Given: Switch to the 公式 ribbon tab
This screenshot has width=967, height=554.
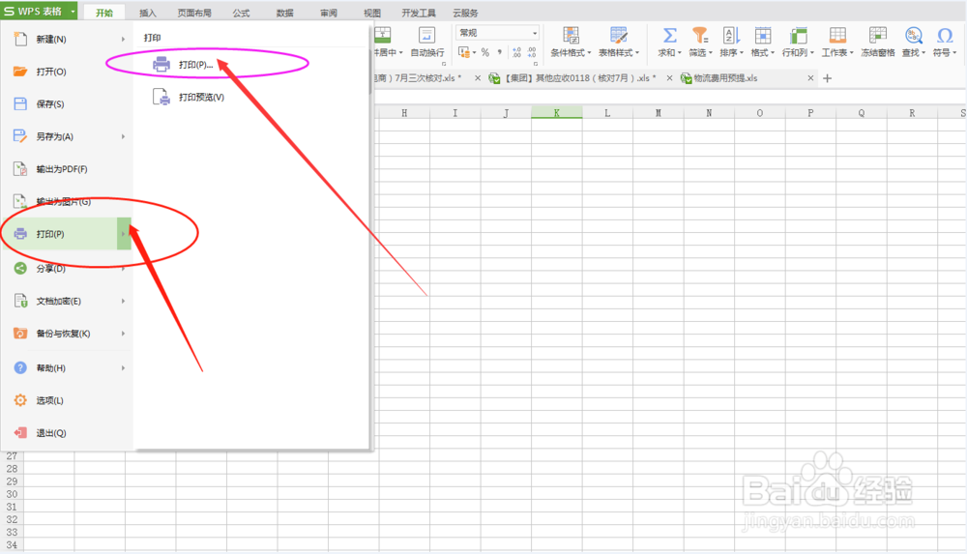Looking at the screenshot, I should [241, 13].
